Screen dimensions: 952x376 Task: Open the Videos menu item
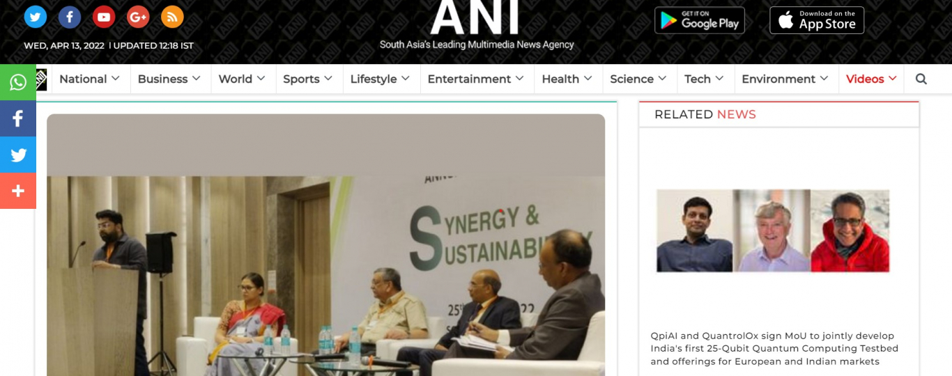(871, 79)
